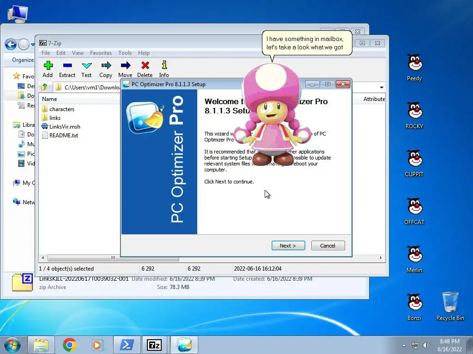Open Google Chrome from the taskbar
Screen dimensions: 473x354
point(70,345)
